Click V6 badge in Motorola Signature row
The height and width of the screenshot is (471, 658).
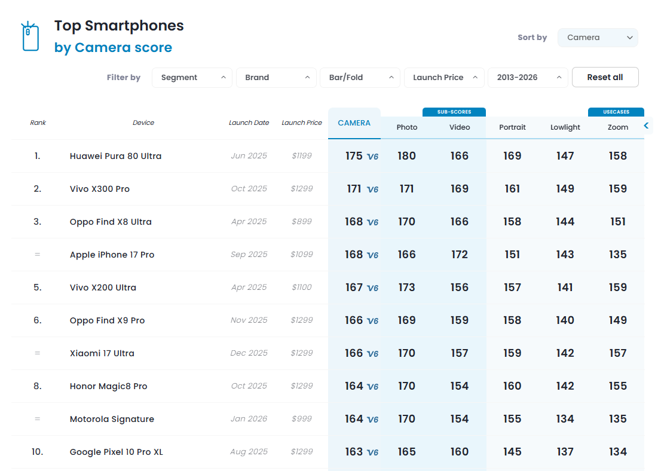pos(373,420)
